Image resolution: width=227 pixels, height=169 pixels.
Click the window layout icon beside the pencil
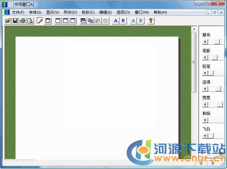pyautogui.click(x=48, y=20)
